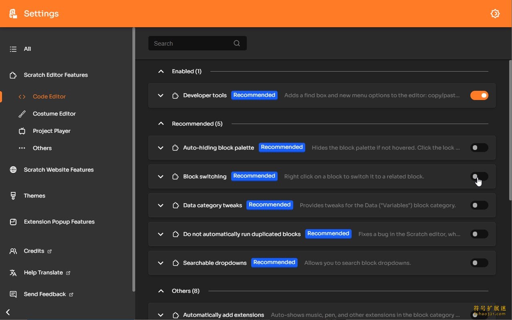The image size is (512, 320).
Task: Click the Developer tools description text
Action: pos(372,96)
